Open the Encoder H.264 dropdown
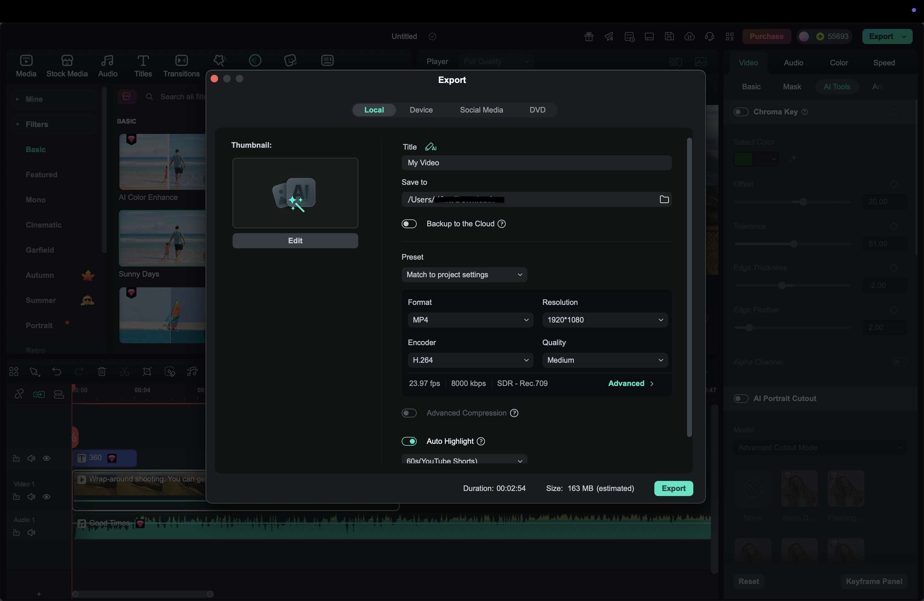The height and width of the screenshot is (601, 924). pyautogui.click(x=470, y=360)
